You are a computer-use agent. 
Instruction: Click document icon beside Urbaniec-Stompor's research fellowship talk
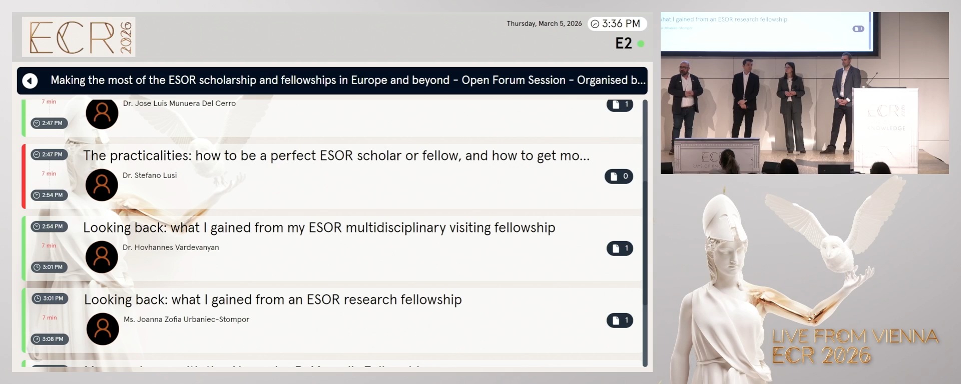pyautogui.click(x=620, y=320)
